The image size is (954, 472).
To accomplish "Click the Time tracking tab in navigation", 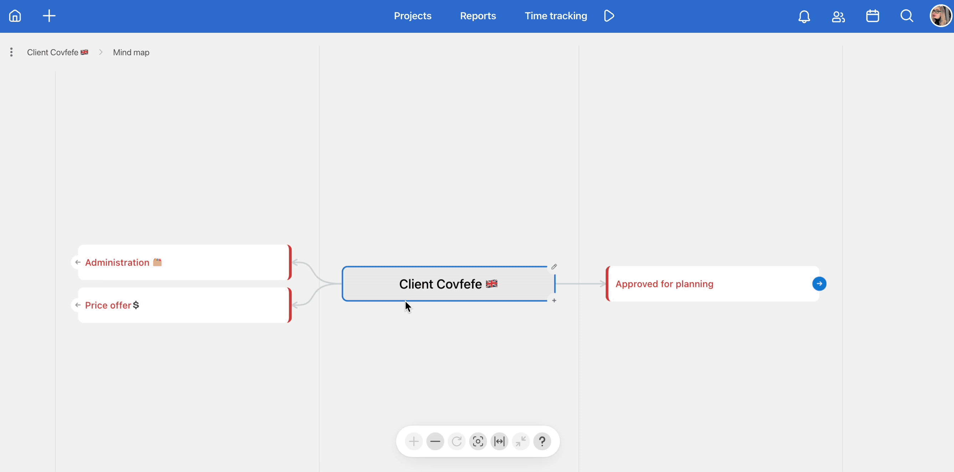I will coord(555,15).
